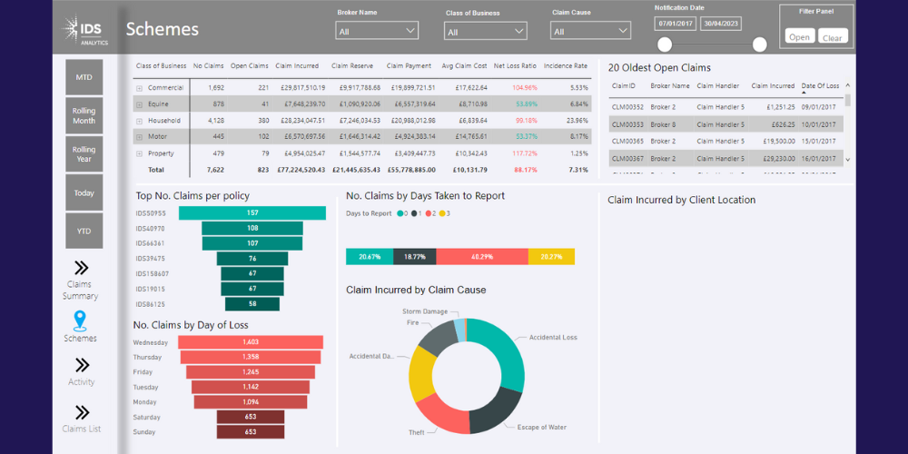Click the Claims Summary double-chevron icon
Screen dimensions: 908x454
click(x=81, y=267)
